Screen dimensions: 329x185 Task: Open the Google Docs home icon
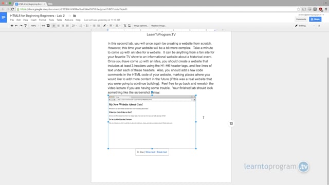[x=4, y=17]
